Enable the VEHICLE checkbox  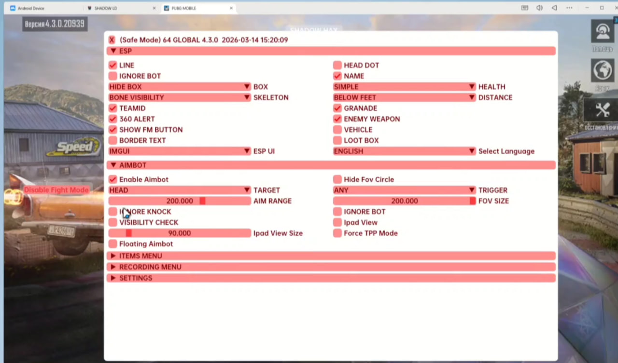tap(337, 130)
